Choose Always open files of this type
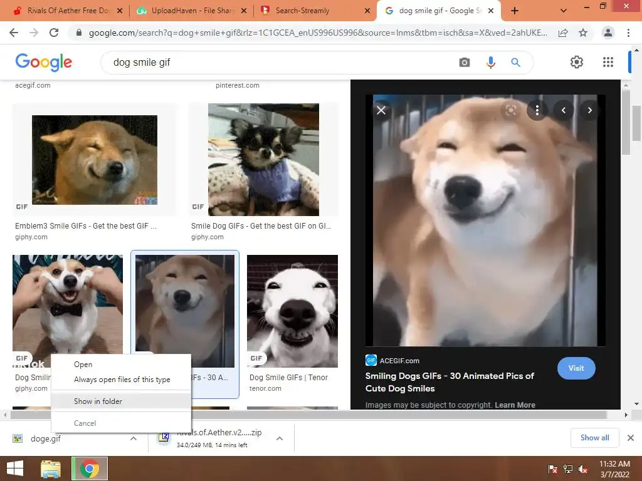 (121, 380)
